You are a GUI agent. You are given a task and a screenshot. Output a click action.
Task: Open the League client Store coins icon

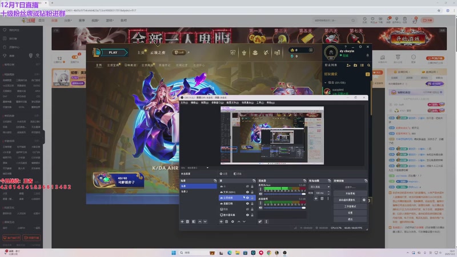tap(277, 53)
